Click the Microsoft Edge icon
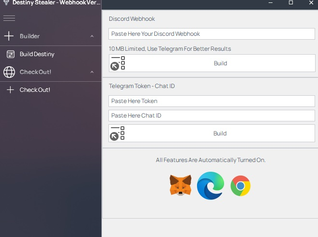This screenshot has width=318, height=237. point(211,186)
